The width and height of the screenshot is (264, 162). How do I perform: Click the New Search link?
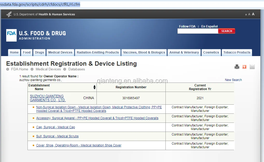233,80
